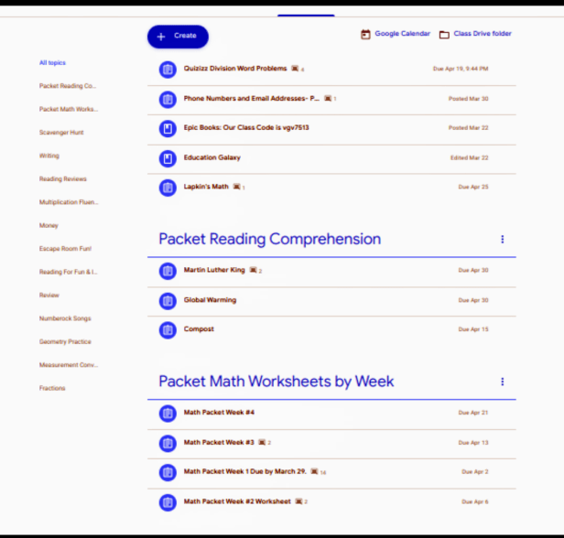Open Phone Numbers and Email Addresses assignment
This screenshot has width=564, height=538.
pyautogui.click(x=251, y=99)
